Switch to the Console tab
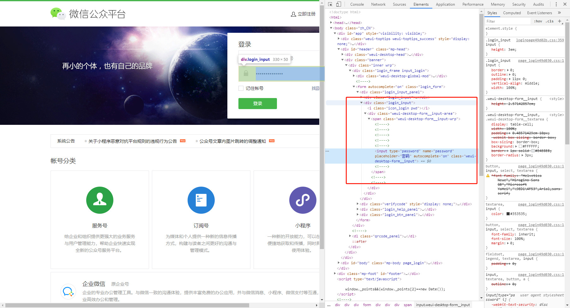Image resolution: width=570 pixels, height=308 pixels. [x=357, y=4]
